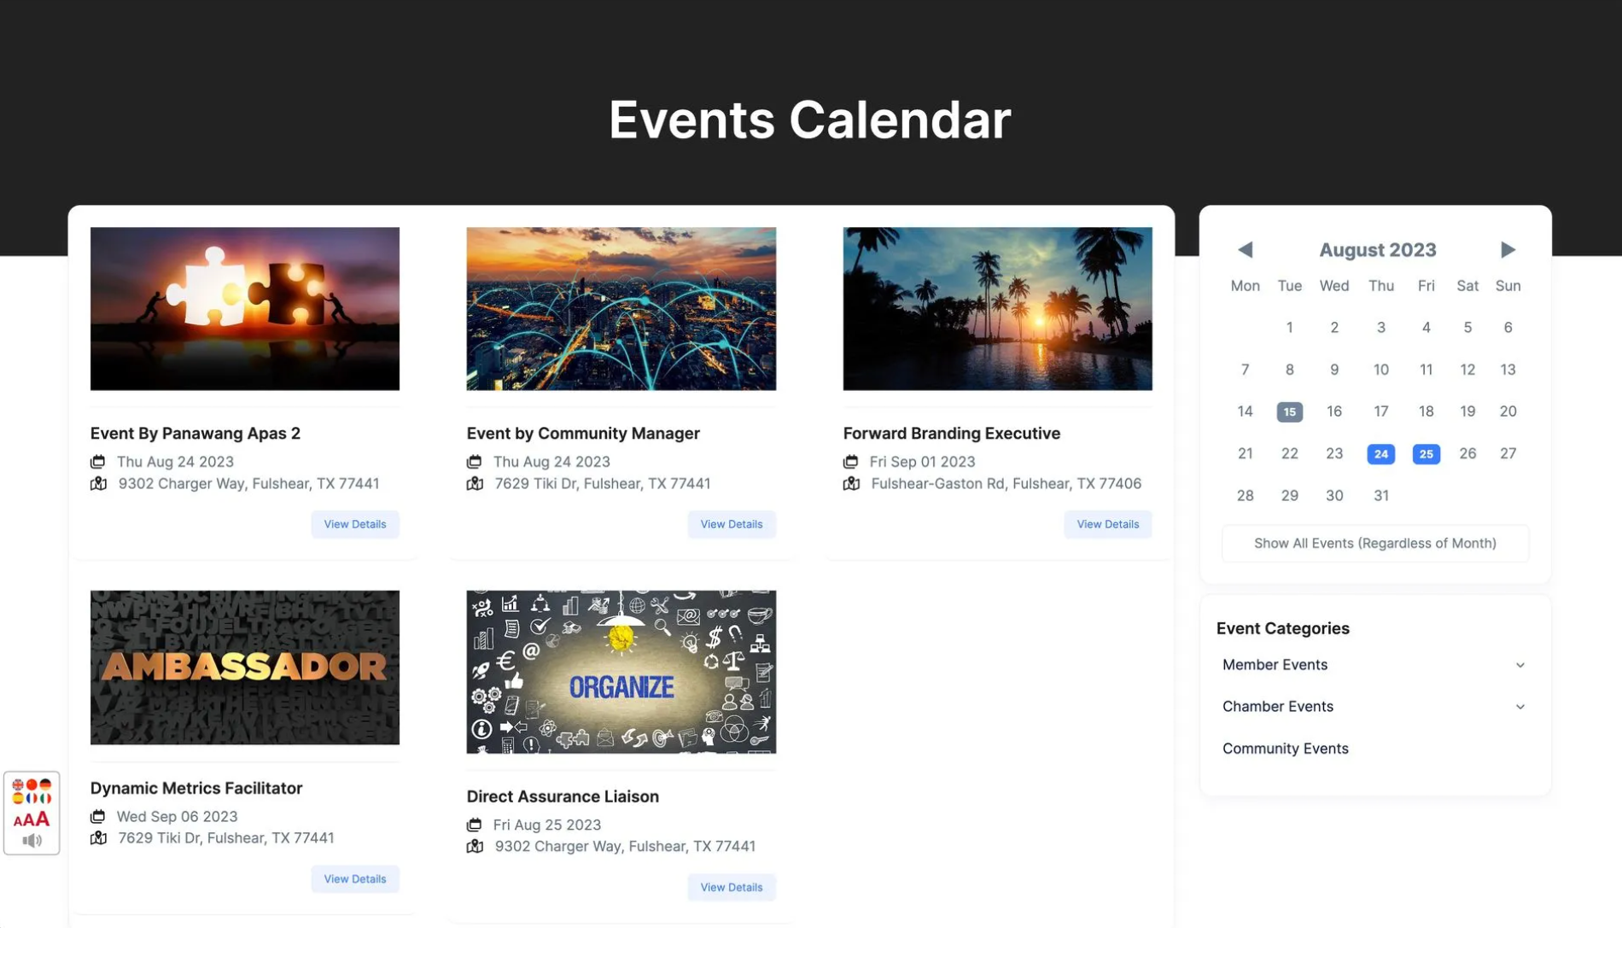
Task: Select highlighted date 15 in calendar
Action: [1289, 412]
